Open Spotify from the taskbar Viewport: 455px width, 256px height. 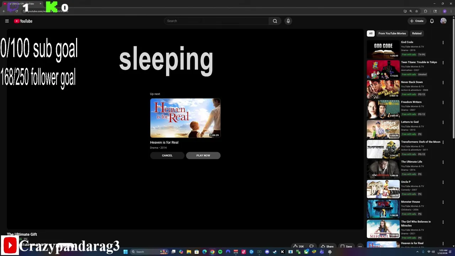coord(220,252)
